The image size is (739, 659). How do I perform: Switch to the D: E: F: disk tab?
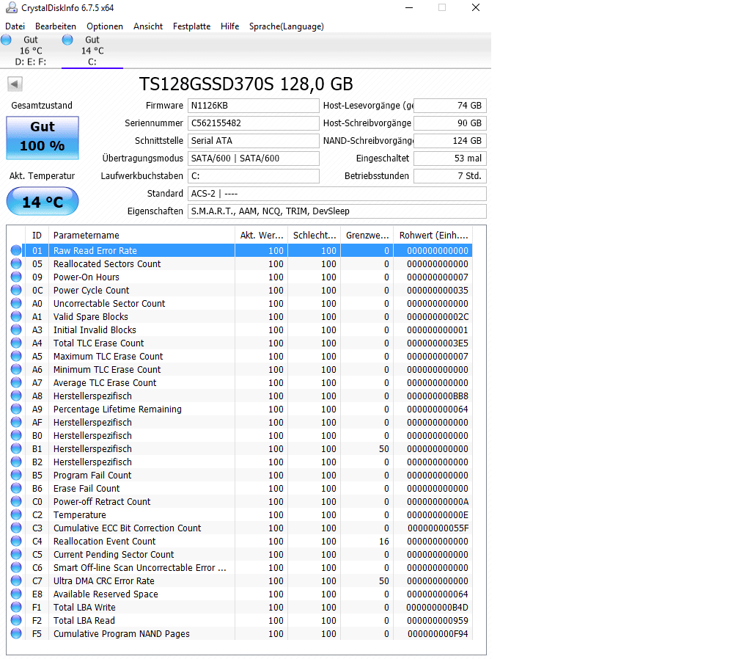[31, 51]
